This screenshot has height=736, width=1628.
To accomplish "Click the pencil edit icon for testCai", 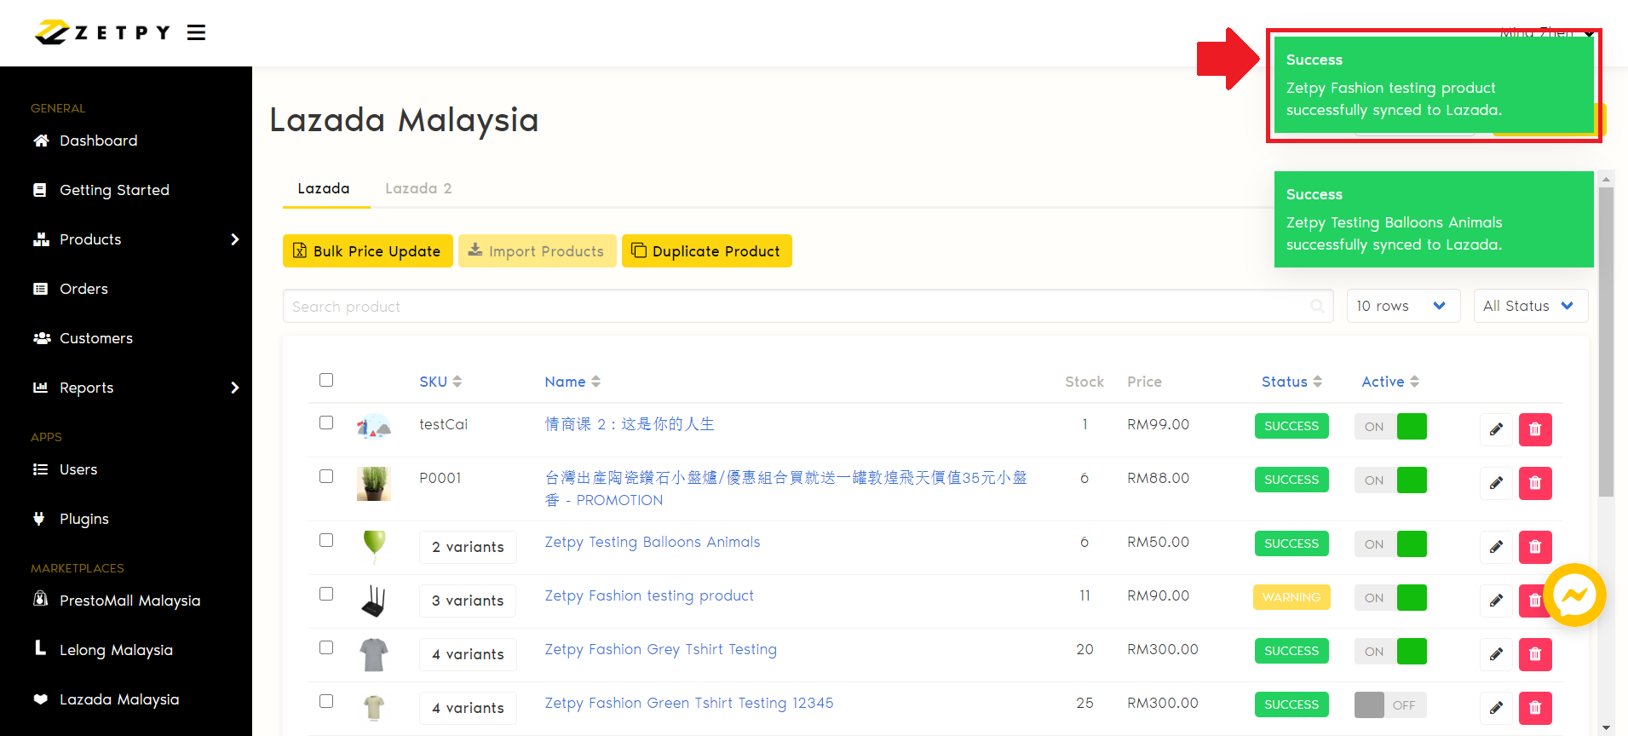I will pyautogui.click(x=1495, y=429).
